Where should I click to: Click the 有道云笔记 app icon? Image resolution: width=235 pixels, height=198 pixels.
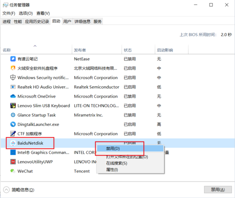click(x=13, y=59)
